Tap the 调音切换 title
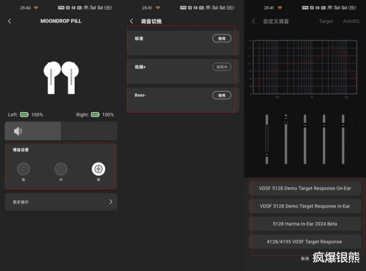 tap(151, 21)
